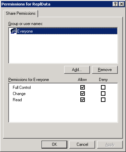Click the Add... button
126x152 pixels.
(x=77, y=70)
